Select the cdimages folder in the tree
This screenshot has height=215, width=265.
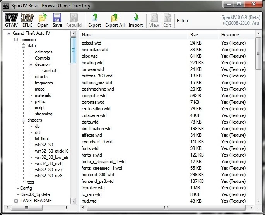pyautogui.click(x=44, y=52)
